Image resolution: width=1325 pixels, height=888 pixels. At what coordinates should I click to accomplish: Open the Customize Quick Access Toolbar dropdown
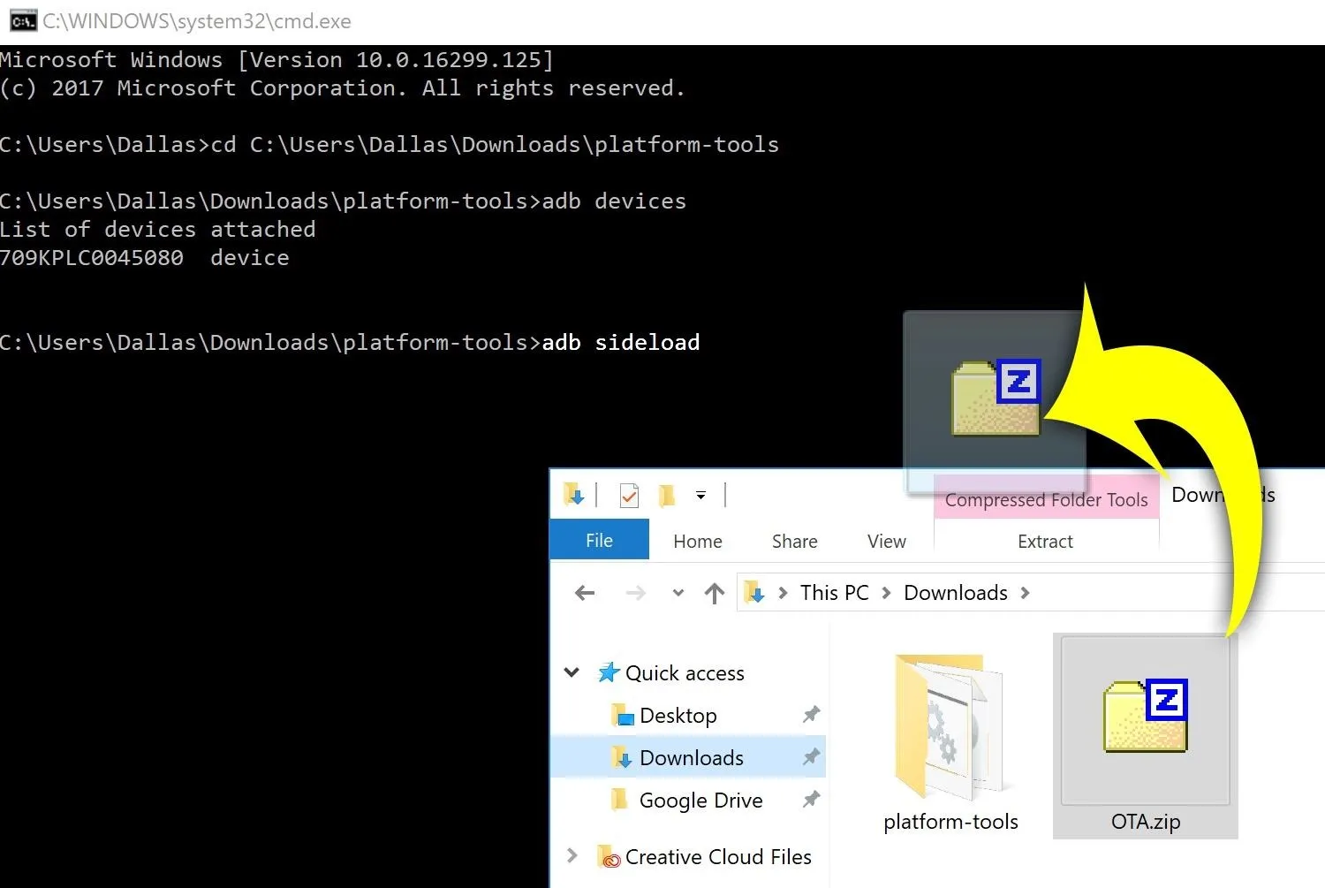point(700,496)
